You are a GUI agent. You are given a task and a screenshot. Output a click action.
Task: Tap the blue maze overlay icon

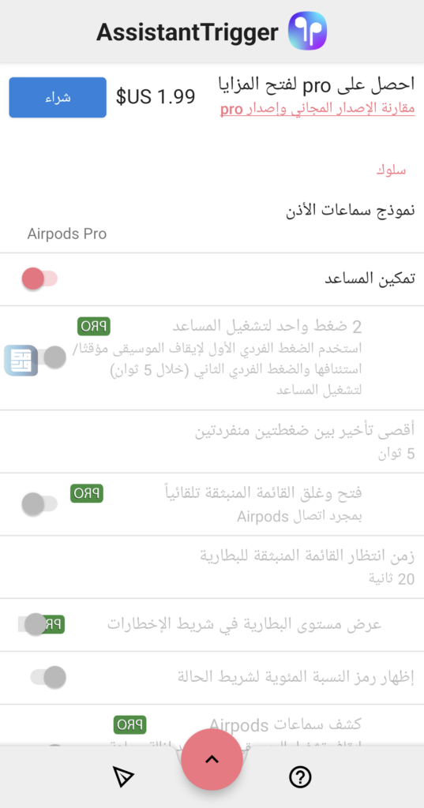click(21, 360)
